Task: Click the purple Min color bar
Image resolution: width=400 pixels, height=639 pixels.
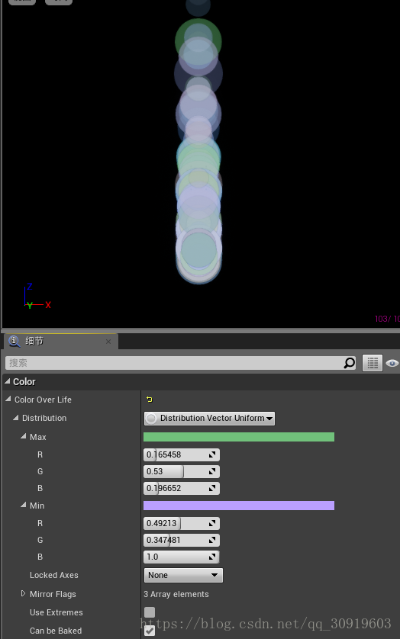Action: point(239,506)
